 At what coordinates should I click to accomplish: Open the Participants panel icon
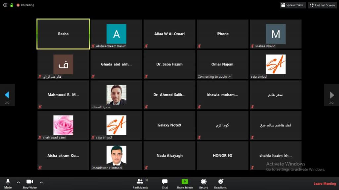coord(140,181)
